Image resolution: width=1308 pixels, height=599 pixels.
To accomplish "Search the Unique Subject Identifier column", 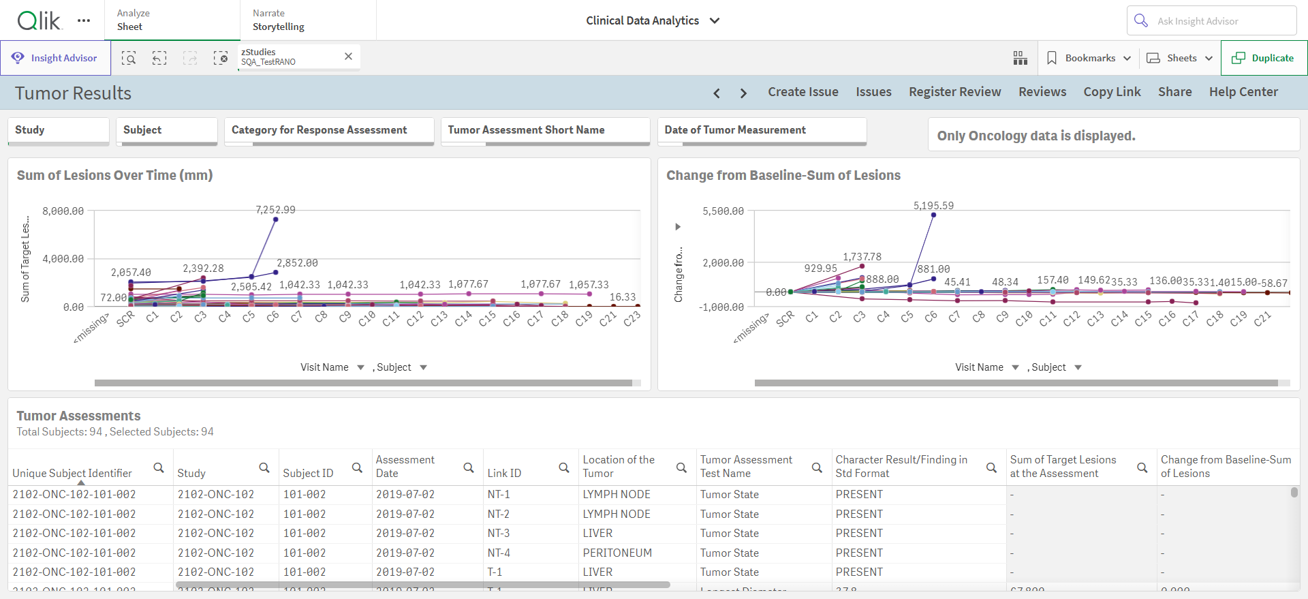I will click(159, 467).
